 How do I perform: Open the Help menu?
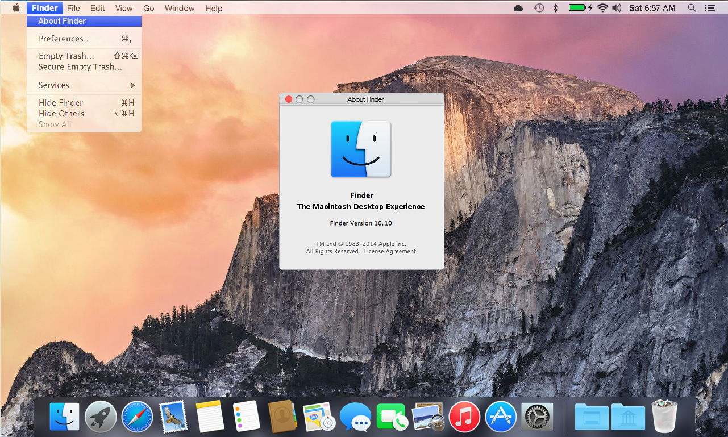tap(214, 8)
